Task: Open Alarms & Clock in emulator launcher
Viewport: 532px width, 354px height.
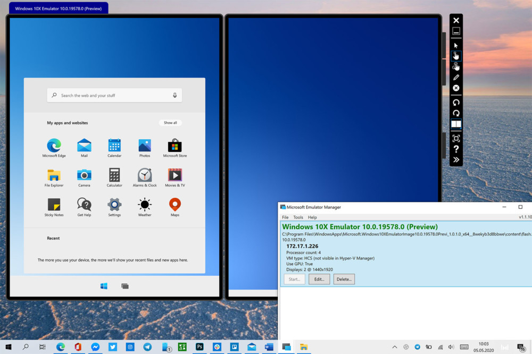Action: click(145, 178)
